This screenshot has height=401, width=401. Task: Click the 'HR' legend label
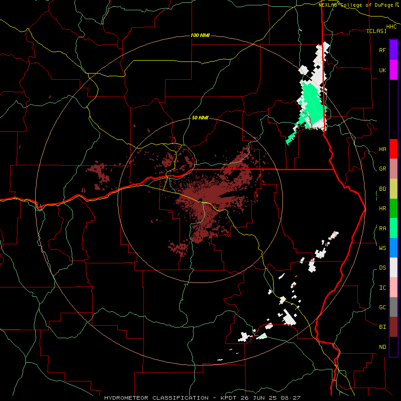[382, 209]
